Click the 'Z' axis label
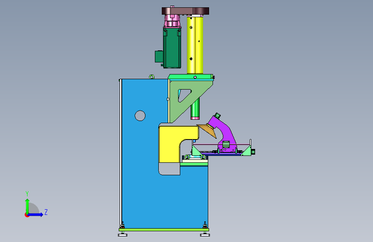Image resolution: width=373 pixels, height=242 pixels. [x=46, y=212]
